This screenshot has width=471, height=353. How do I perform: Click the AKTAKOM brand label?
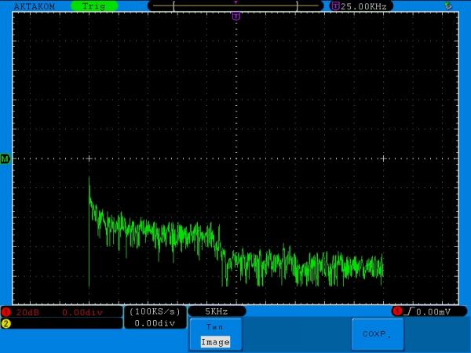click(x=35, y=6)
